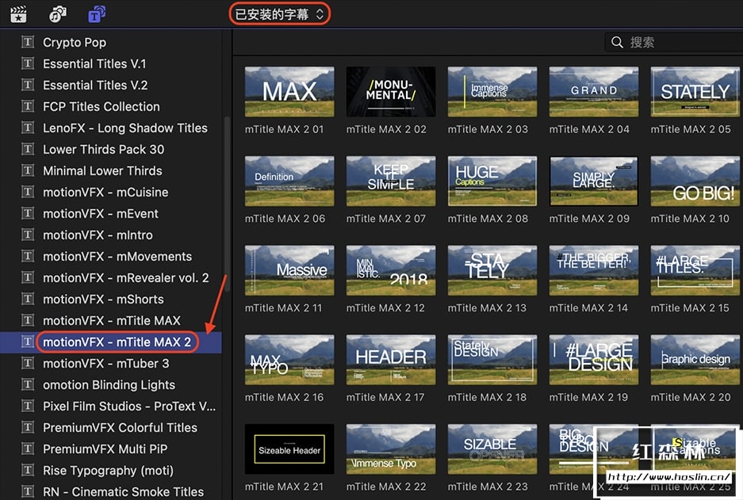The width and height of the screenshot is (743, 500).
Task: Select motionVFX - mTitle MAX 2 category
Action: [117, 342]
